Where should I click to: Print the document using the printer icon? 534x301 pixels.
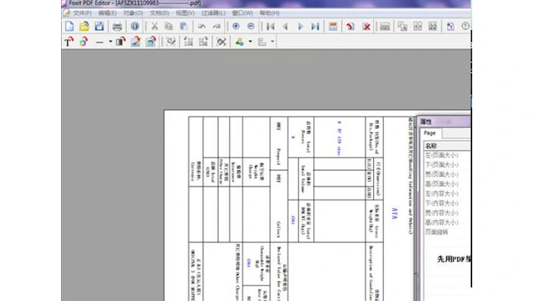[x=117, y=26]
